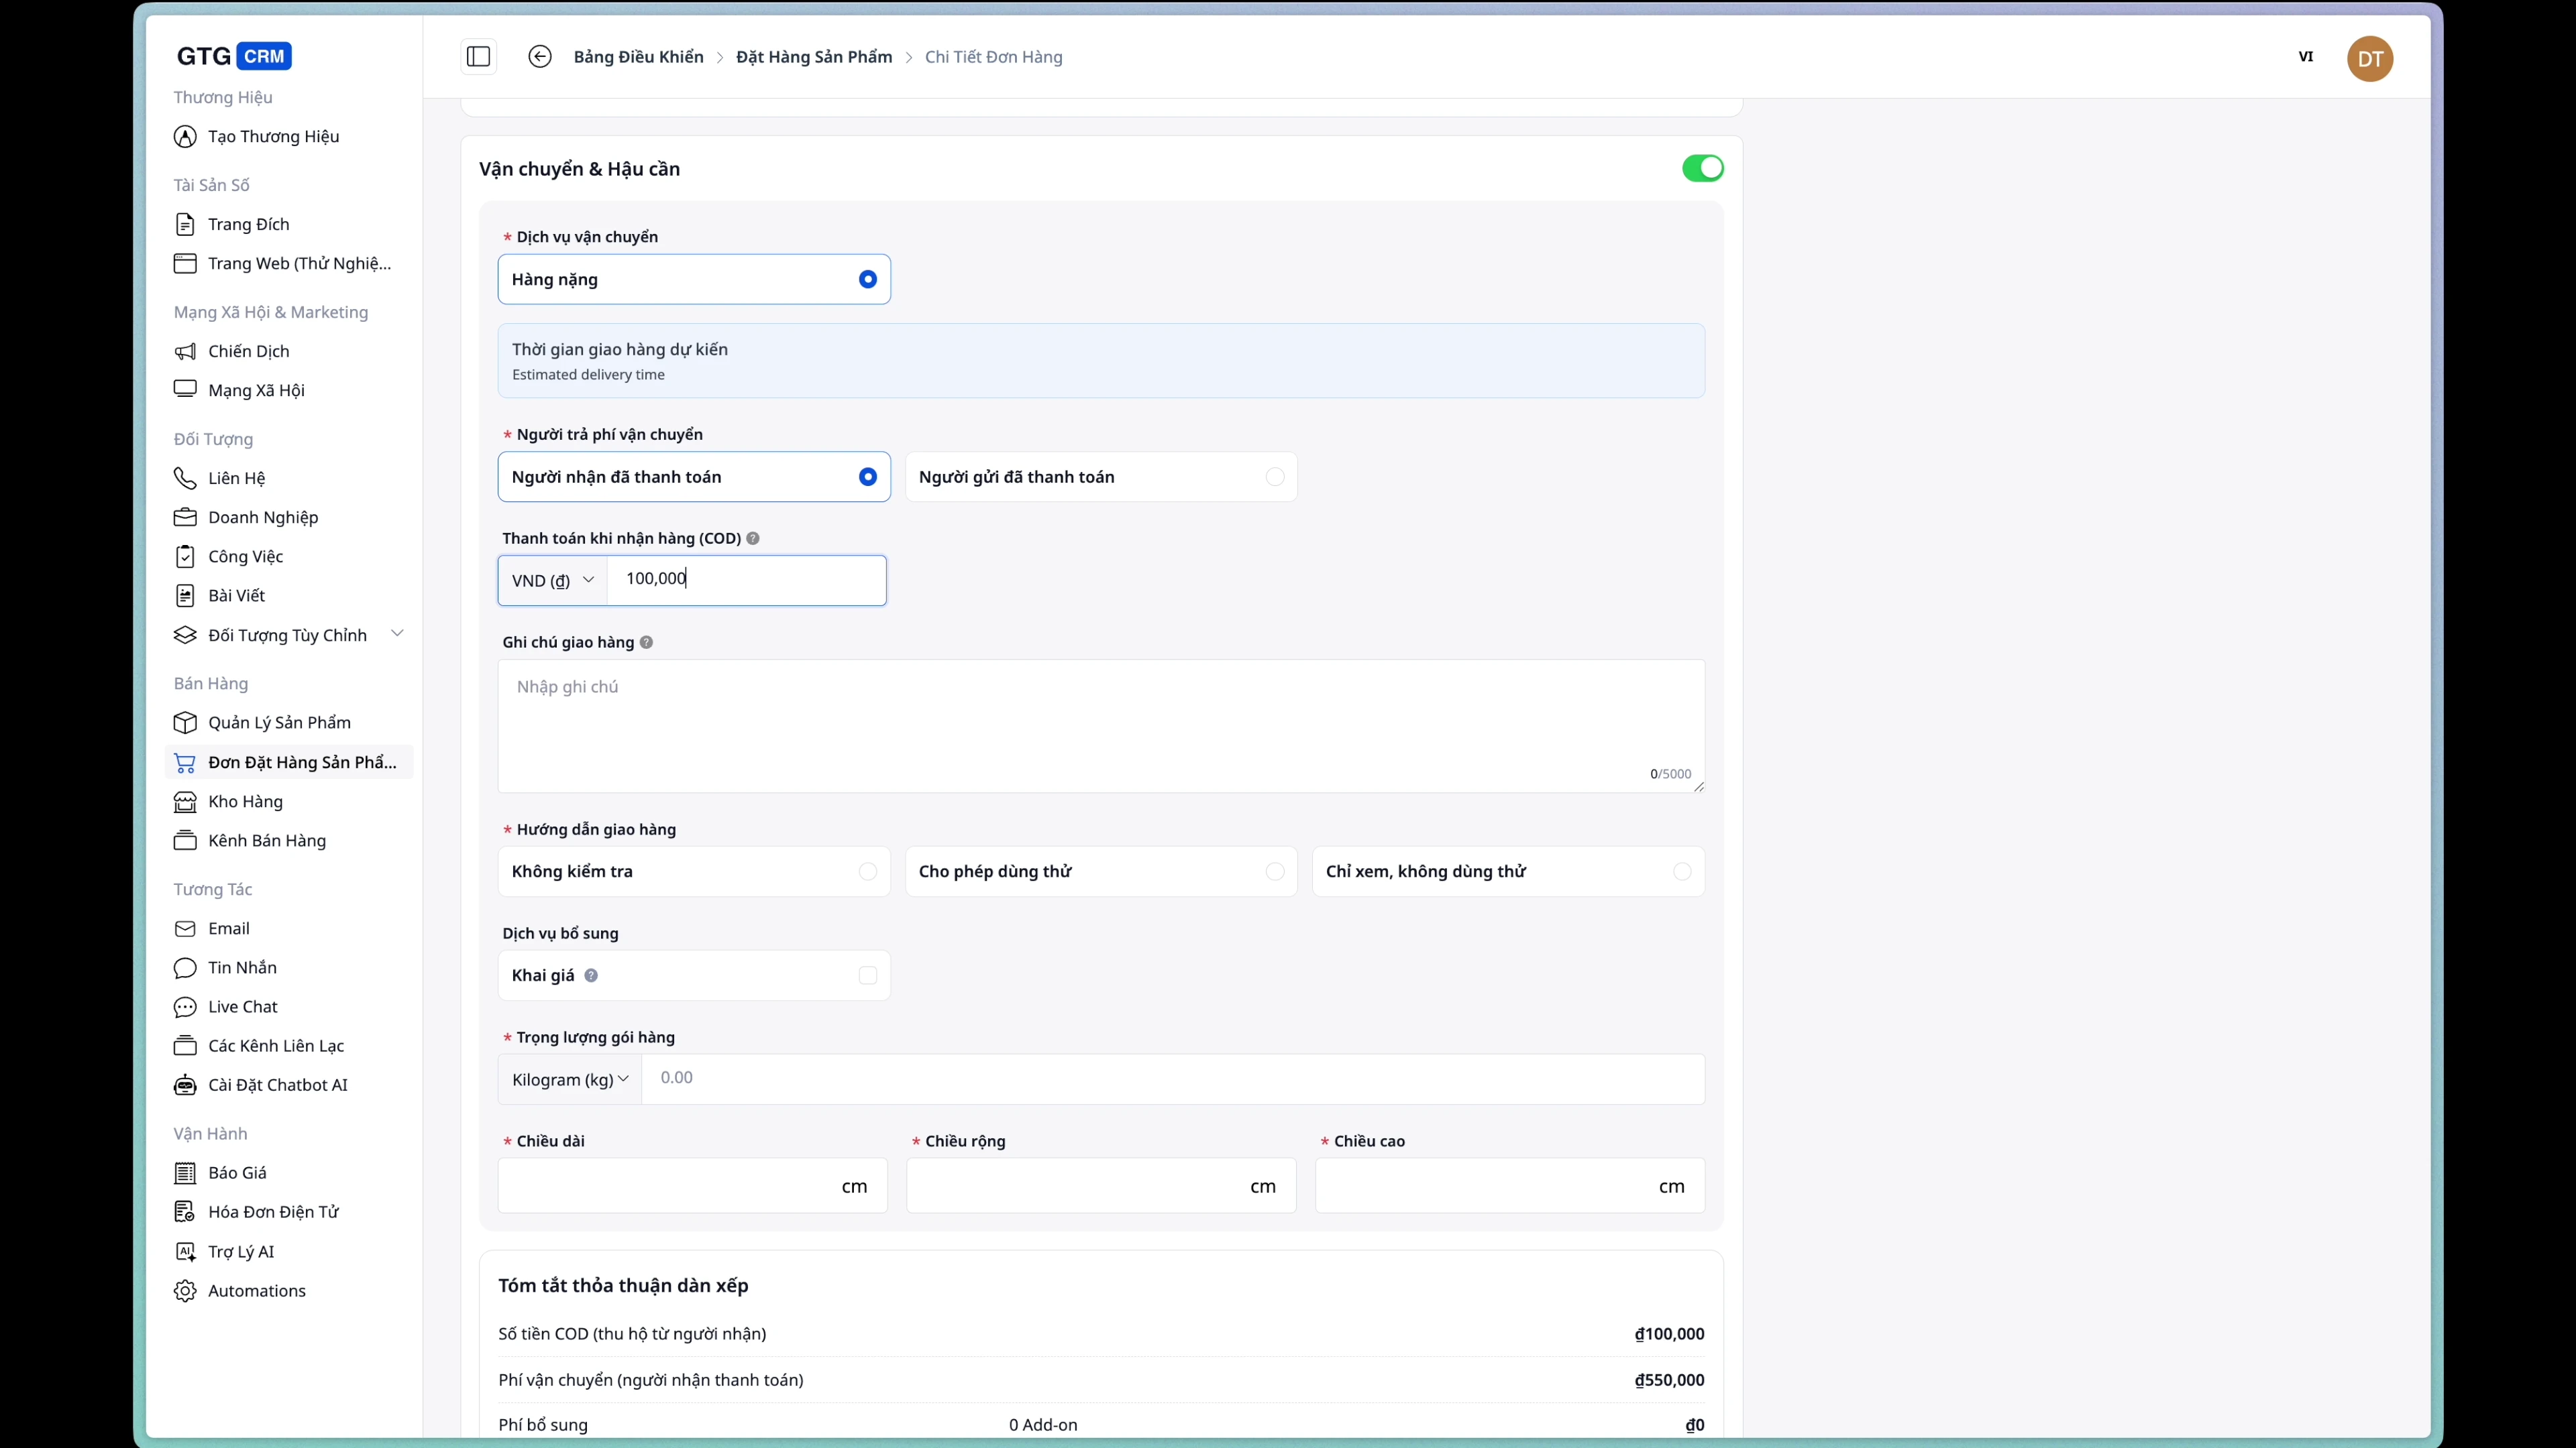
Task: Click the back arrow icon
Action: (539, 57)
